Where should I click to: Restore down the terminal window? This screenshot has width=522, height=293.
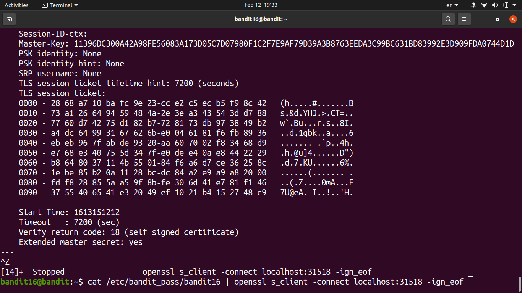pos(498,19)
